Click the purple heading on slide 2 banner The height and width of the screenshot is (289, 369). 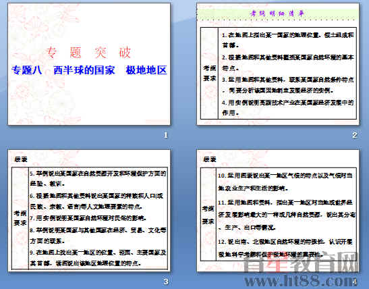point(278,14)
